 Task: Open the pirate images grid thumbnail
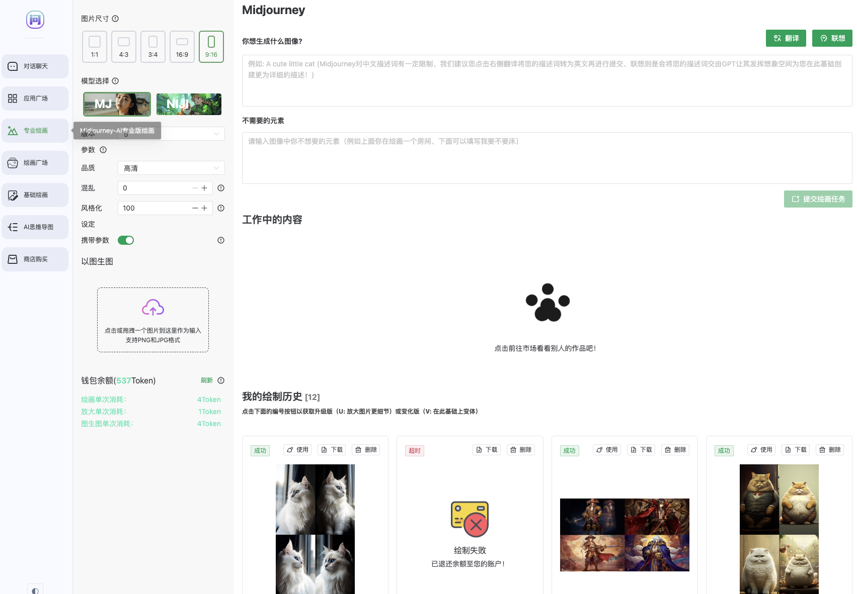(625, 535)
